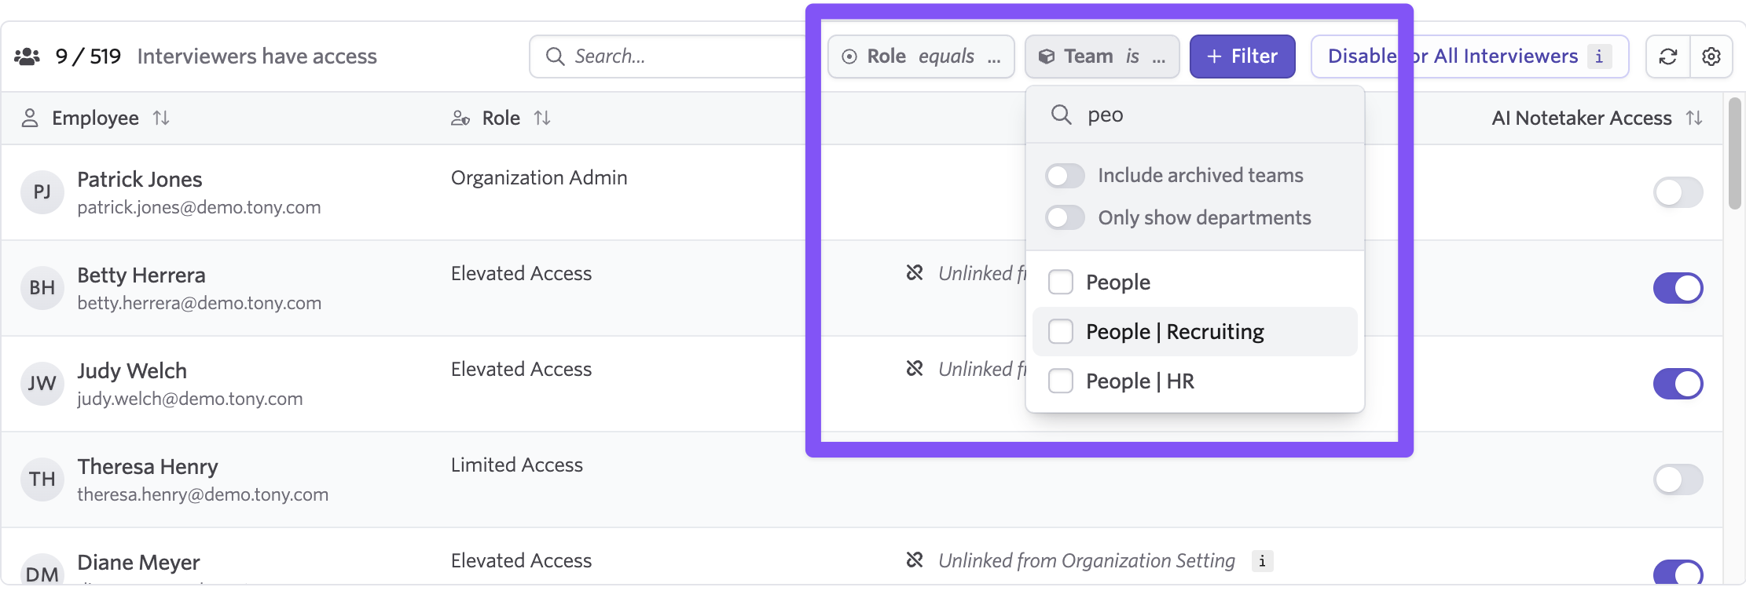This screenshot has height=598, width=1746.
Task: Enable Include archived teams toggle
Action: pyautogui.click(x=1065, y=176)
